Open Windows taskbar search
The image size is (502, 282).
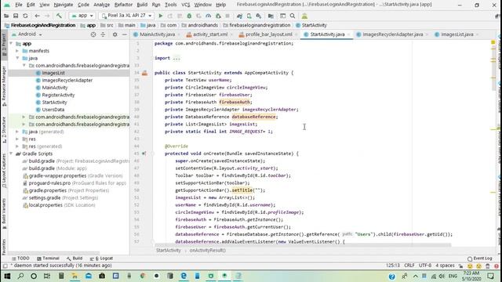[20, 276]
